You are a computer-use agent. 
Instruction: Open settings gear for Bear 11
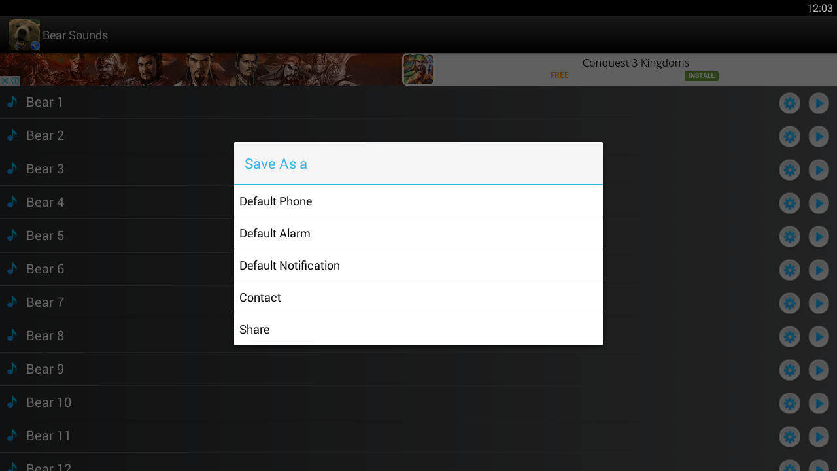coord(790,436)
